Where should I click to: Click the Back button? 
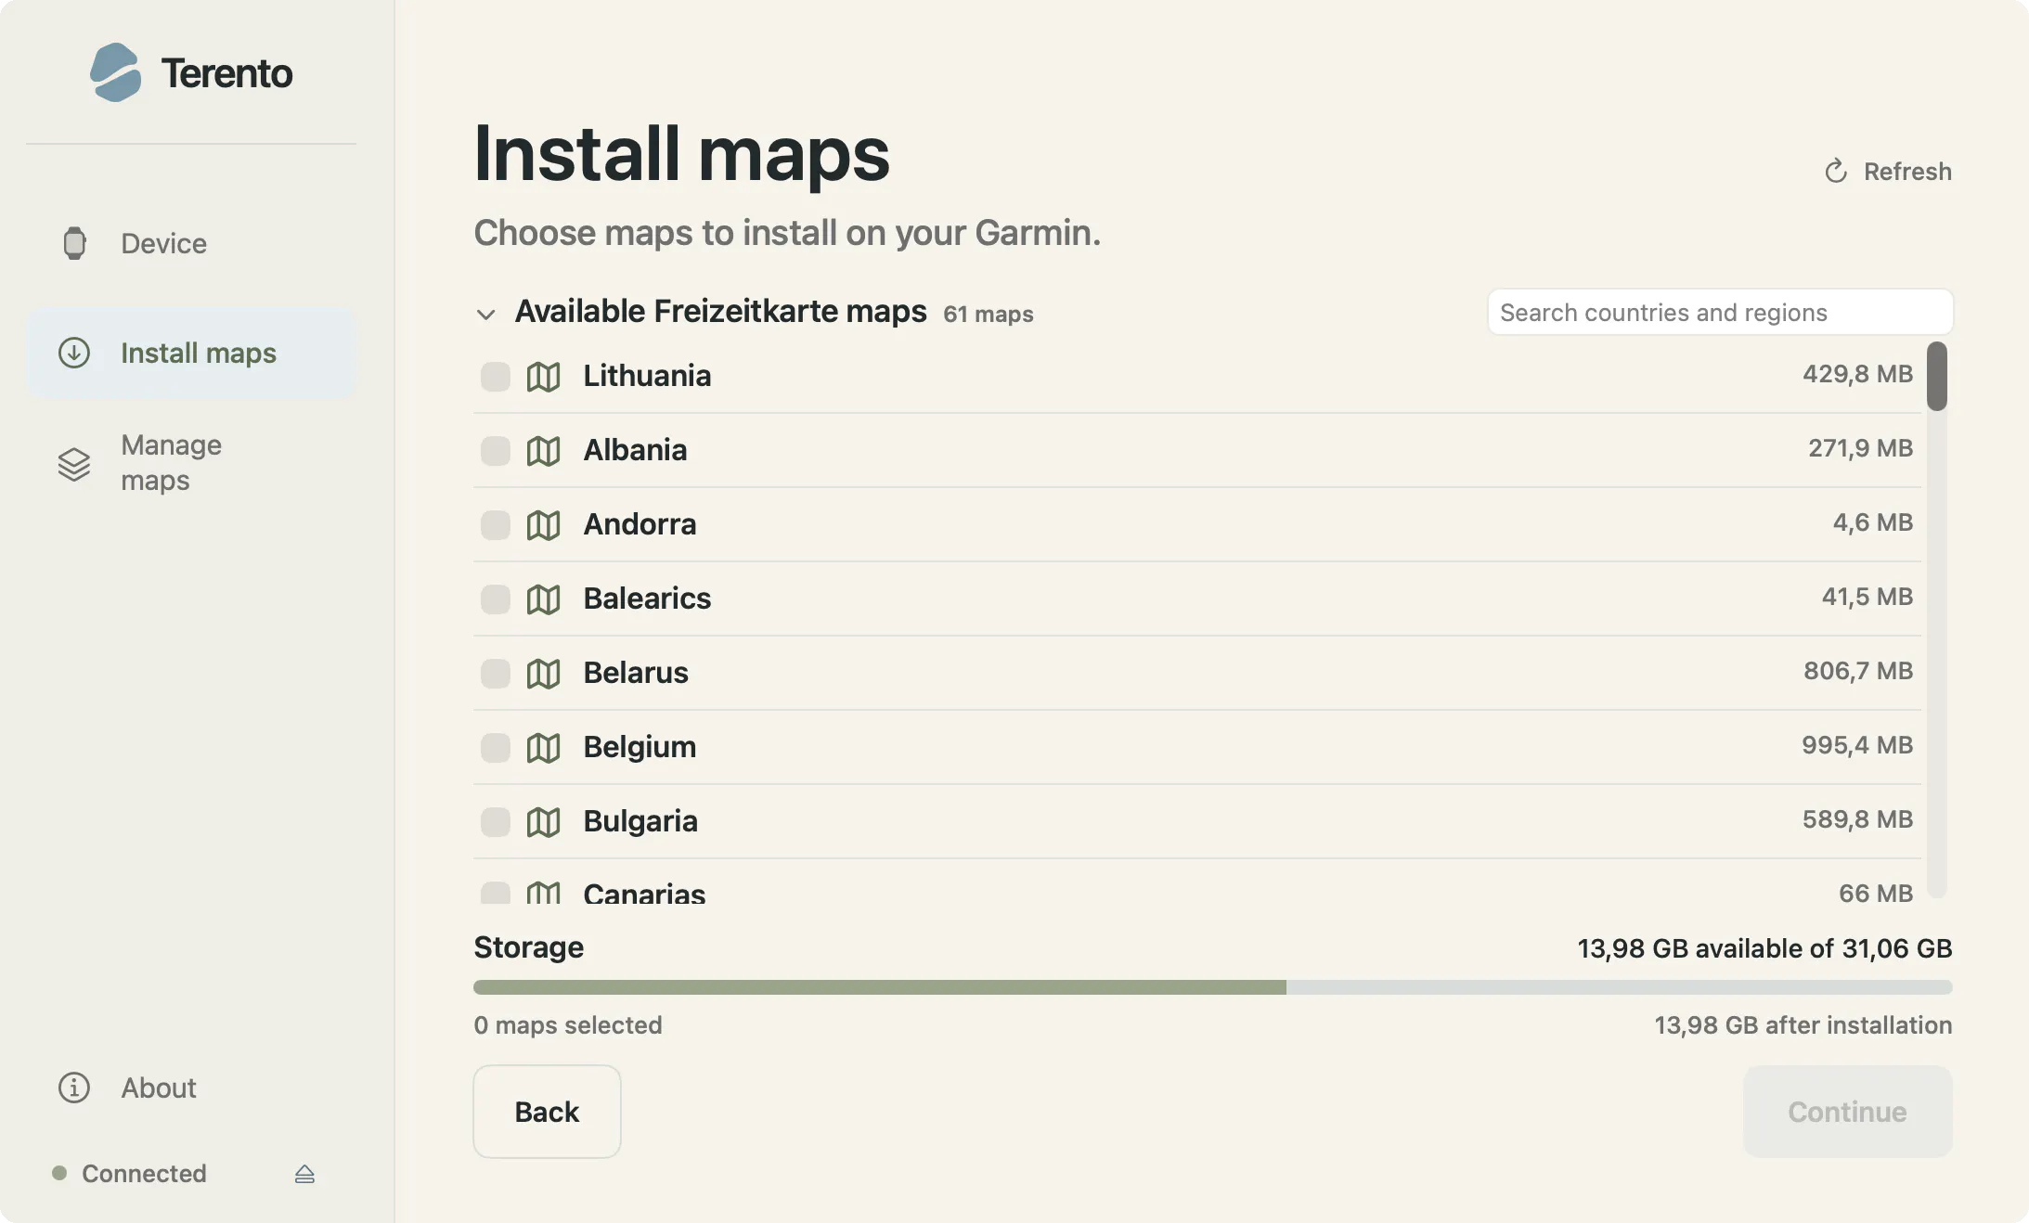[547, 1111]
